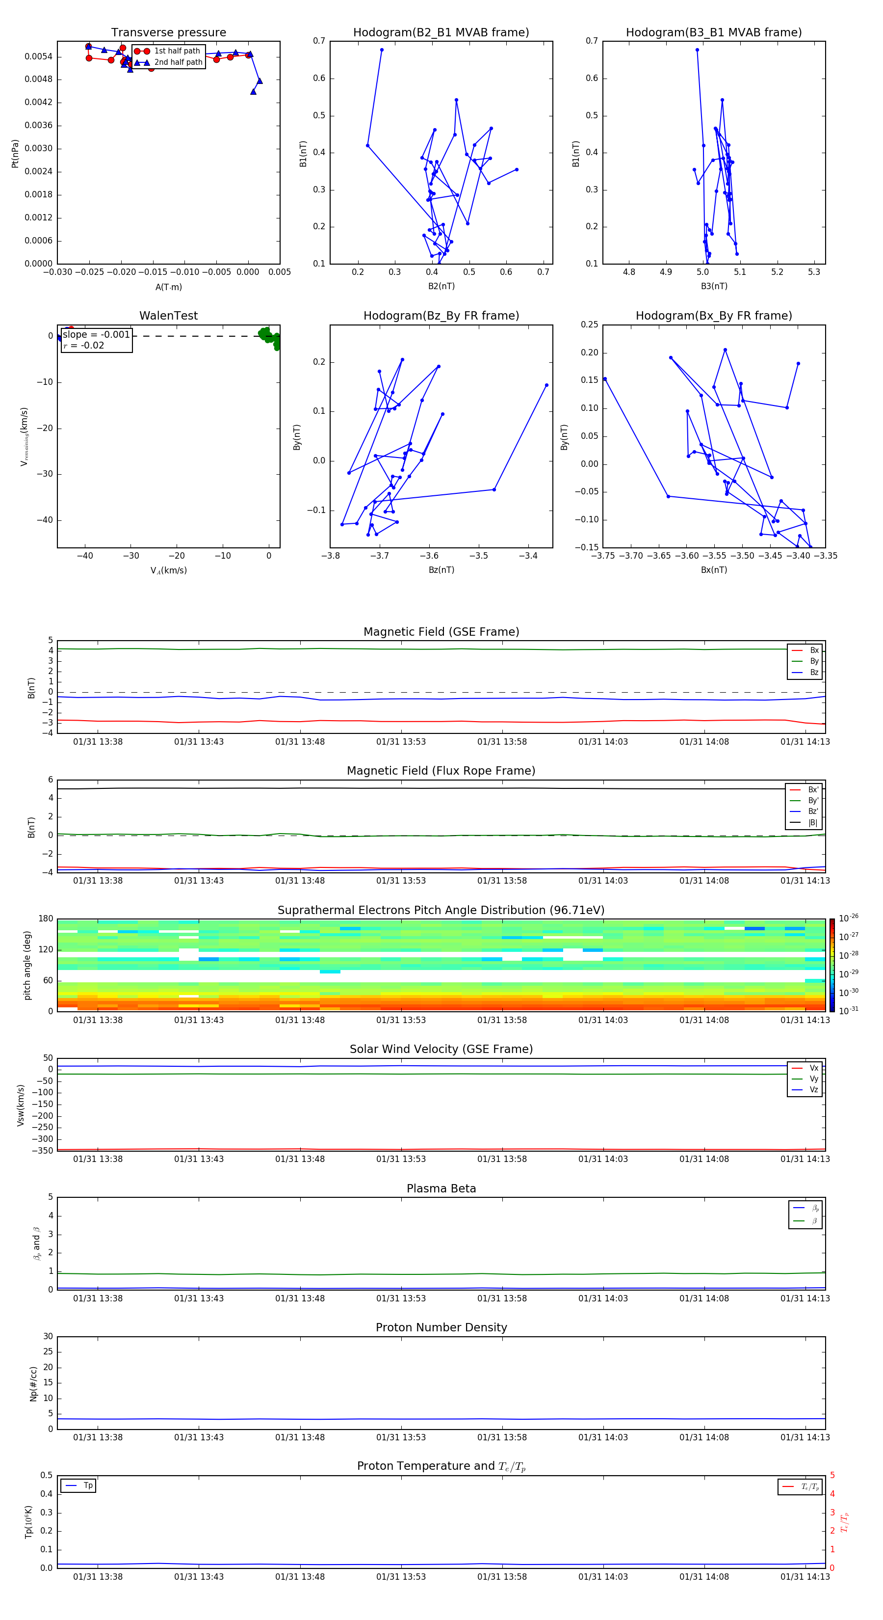This screenshot has height=1620, width=883.
Task: Click the β legend entry in Plasma Beta
Action: click(x=805, y=1221)
